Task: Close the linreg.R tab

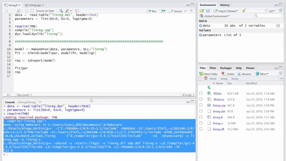Action: 20,5
